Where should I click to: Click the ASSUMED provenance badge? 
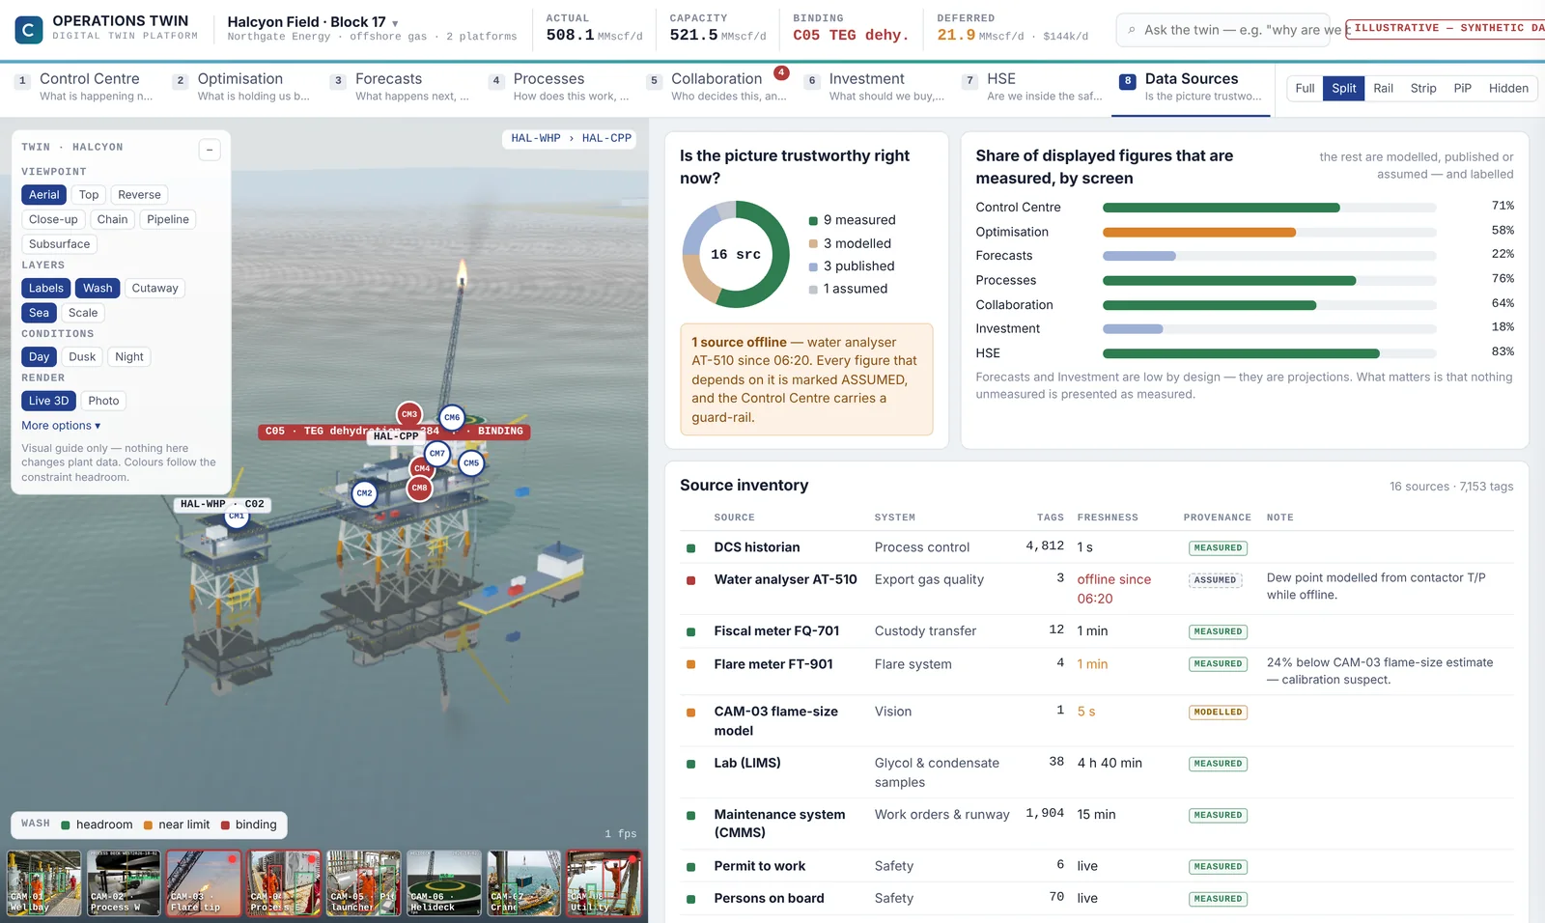(x=1215, y=580)
